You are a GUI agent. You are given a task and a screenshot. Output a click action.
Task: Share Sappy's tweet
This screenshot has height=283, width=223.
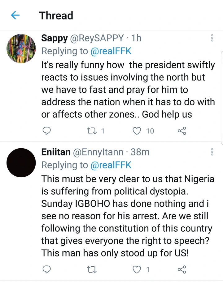[x=182, y=131]
